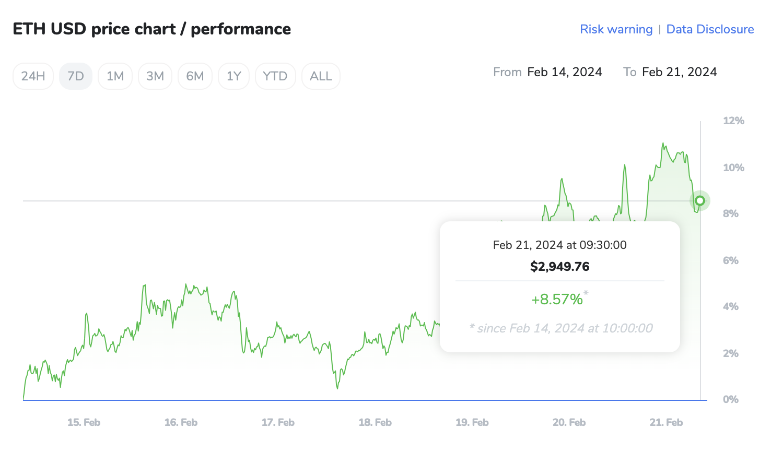Click the 21. Feb axis label

(x=666, y=422)
